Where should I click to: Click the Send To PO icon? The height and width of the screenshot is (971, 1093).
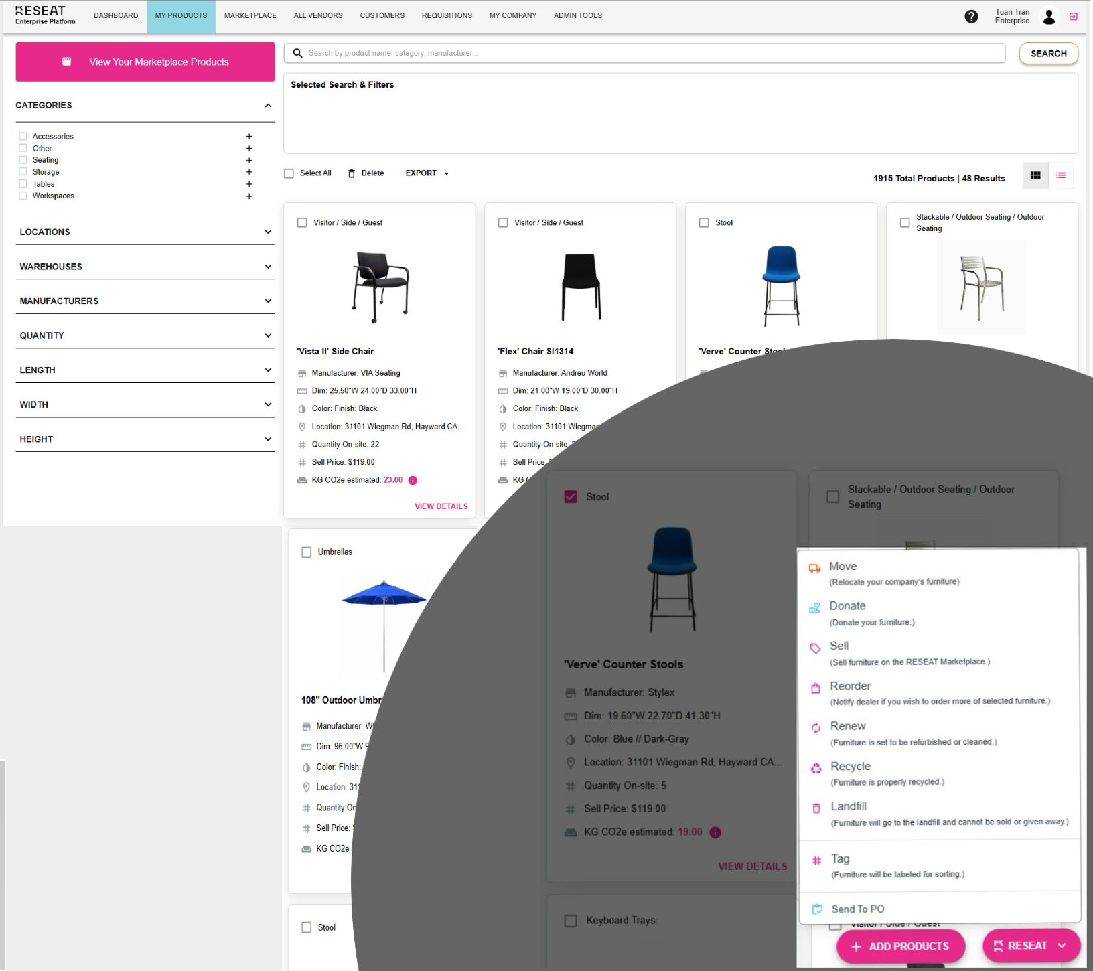tap(817, 909)
